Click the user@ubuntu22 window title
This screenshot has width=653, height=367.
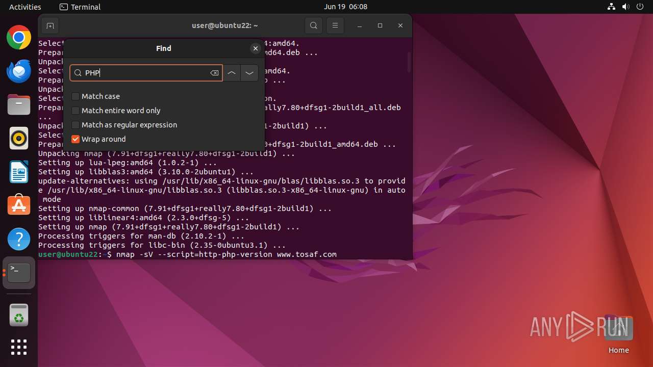click(225, 25)
